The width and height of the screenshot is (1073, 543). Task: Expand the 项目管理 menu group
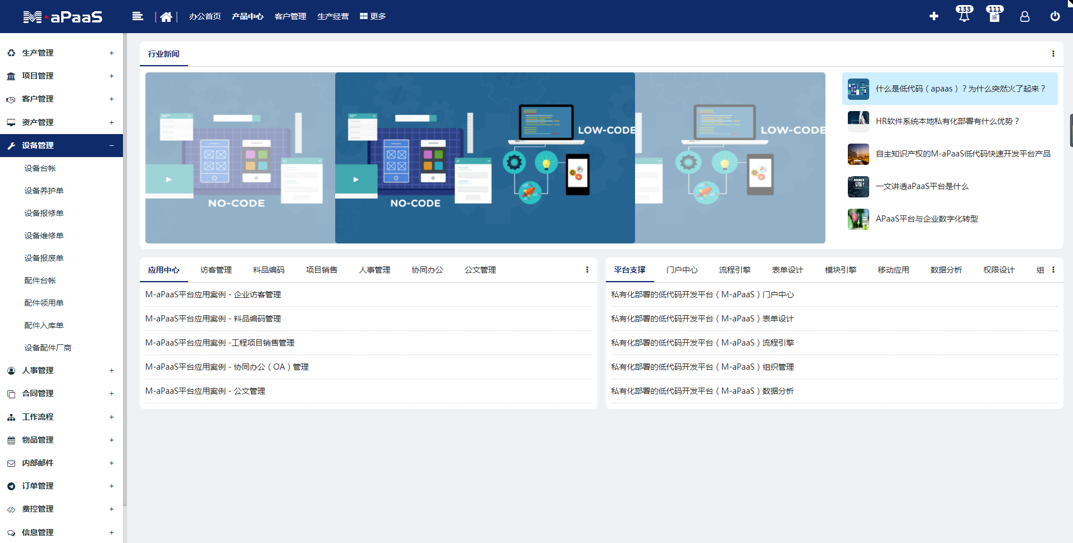coord(111,76)
